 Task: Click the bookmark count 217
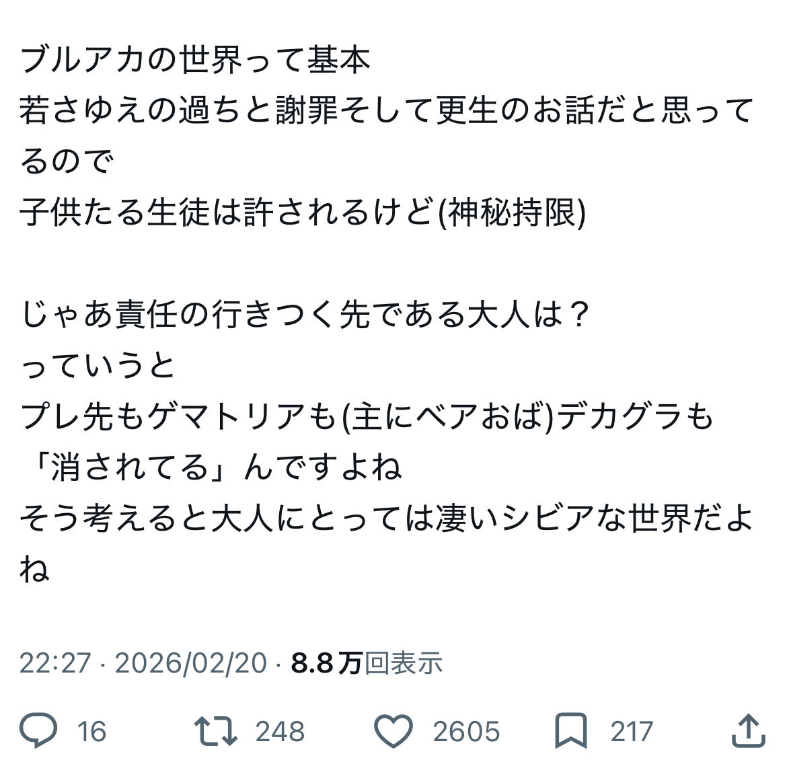coord(632,731)
